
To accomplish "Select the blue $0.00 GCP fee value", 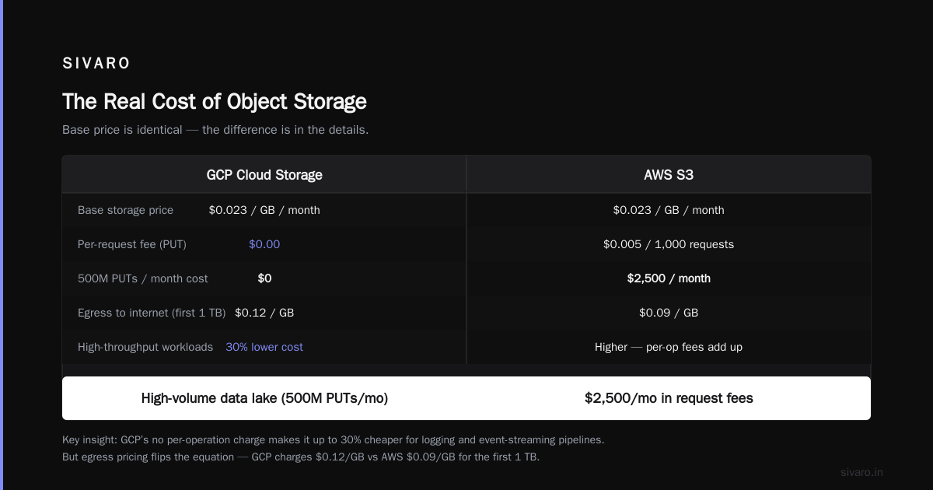I will [x=264, y=244].
